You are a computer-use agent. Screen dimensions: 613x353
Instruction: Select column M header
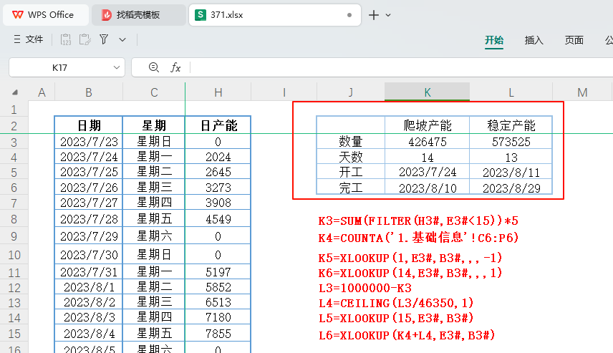coord(582,92)
